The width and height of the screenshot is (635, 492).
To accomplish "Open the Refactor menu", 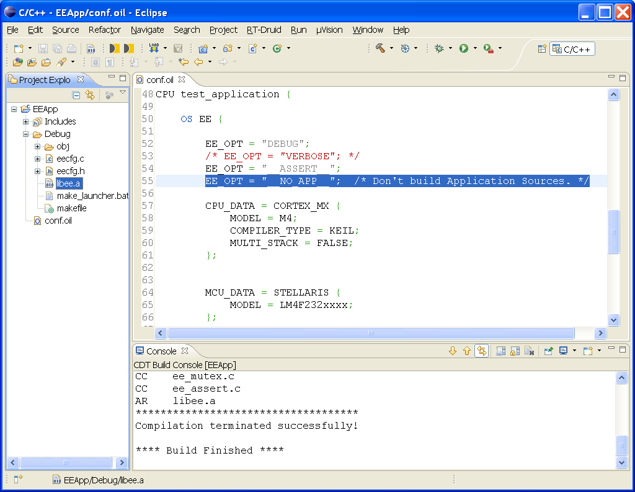I will click(x=104, y=30).
